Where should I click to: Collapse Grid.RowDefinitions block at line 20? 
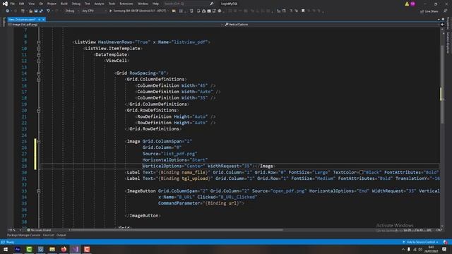[39, 110]
